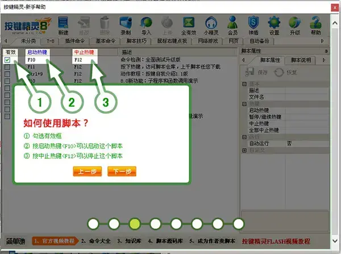This screenshot has height=254, width=341.
Task: Pin the 脚本属性 panel
Action: (326, 51)
